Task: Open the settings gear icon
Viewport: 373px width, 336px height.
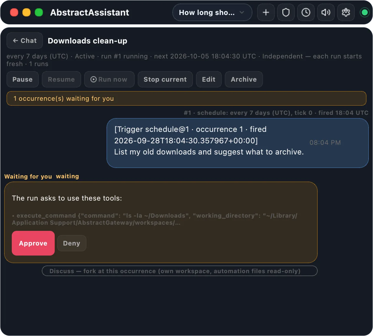Action: pos(346,12)
